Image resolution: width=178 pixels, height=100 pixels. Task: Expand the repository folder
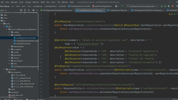[9, 55]
